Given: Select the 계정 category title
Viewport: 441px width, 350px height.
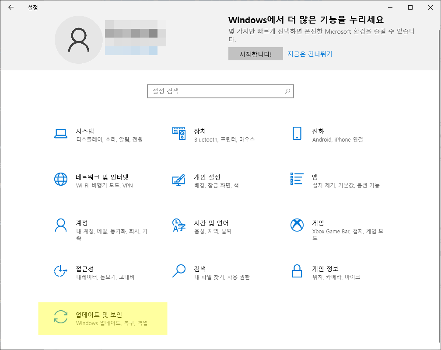Looking at the screenshot, I should [x=82, y=223].
